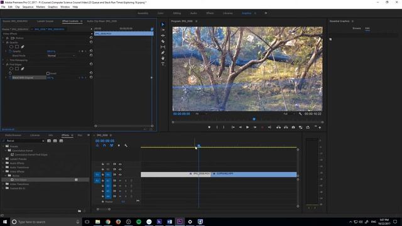Reset the Find Edges effect
402x226 pixels.
(x=91, y=64)
